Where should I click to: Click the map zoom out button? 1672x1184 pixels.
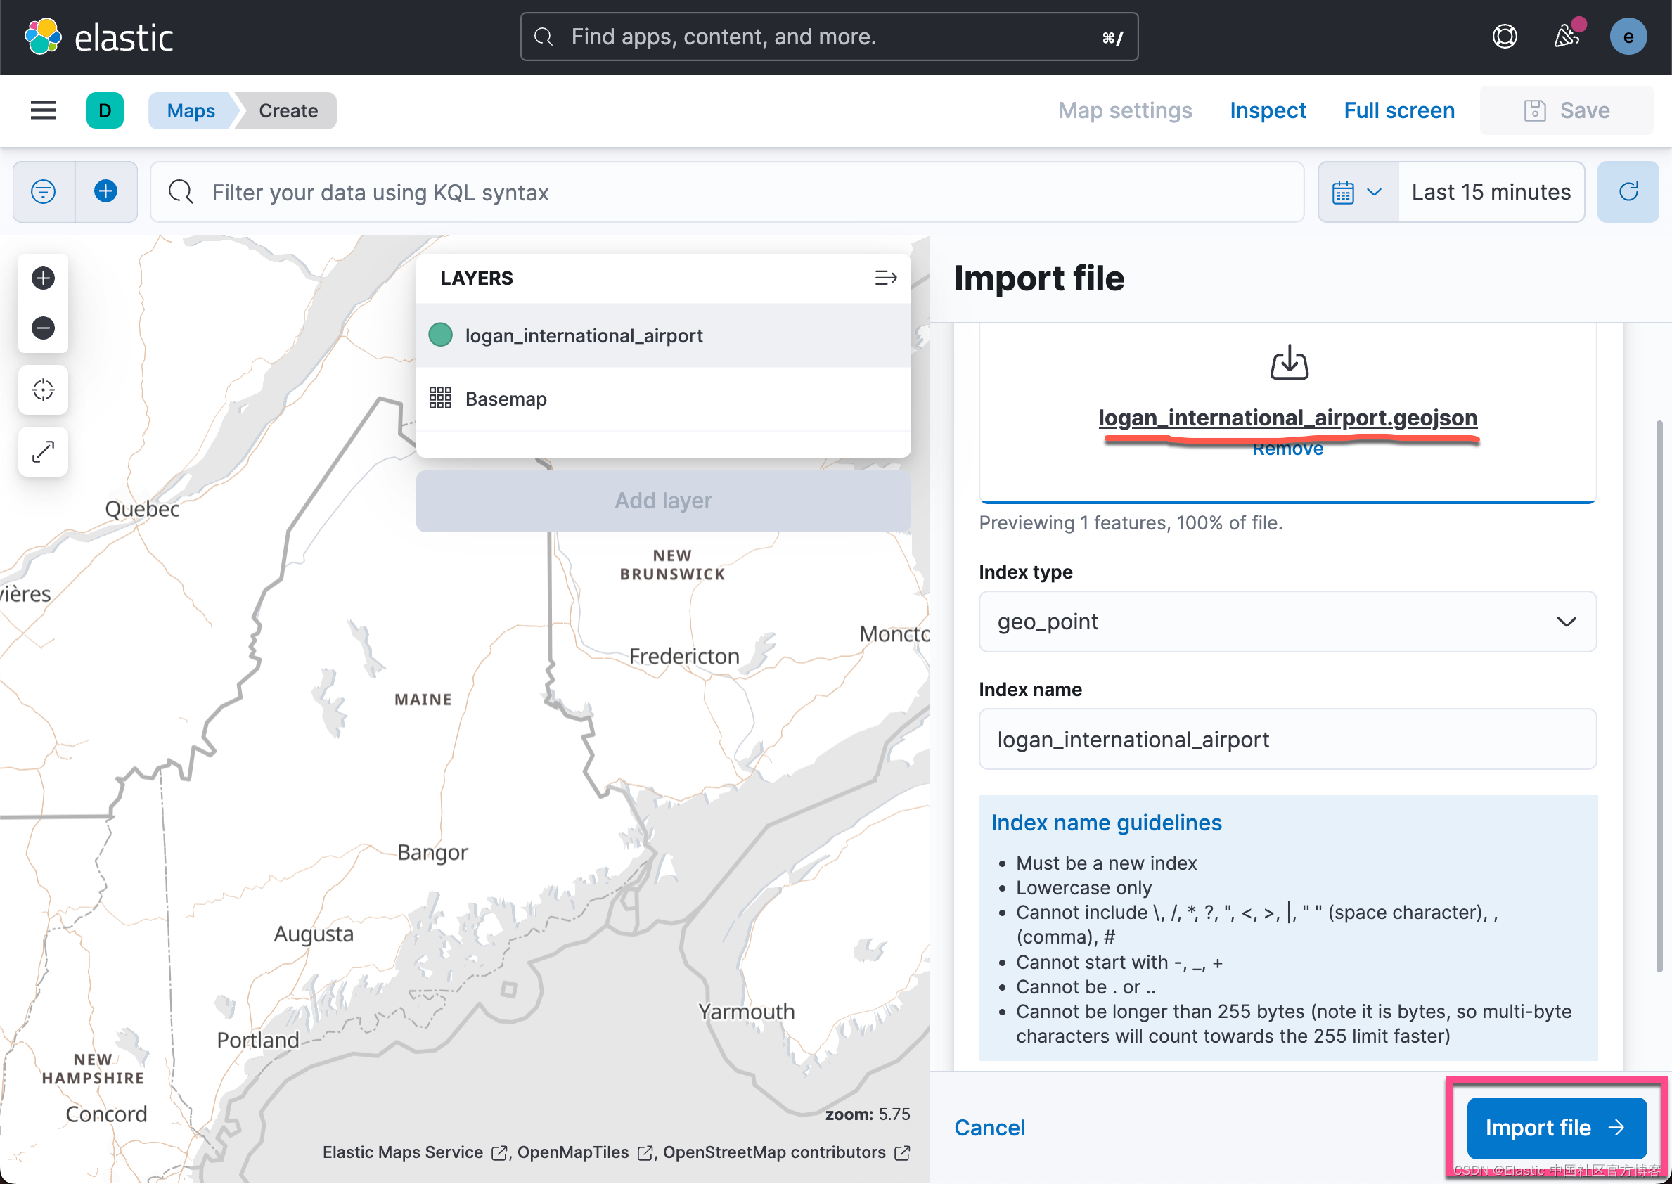pos(43,328)
